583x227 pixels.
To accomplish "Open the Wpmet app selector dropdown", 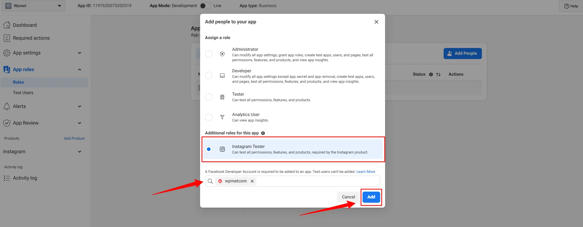I will [x=34, y=6].
